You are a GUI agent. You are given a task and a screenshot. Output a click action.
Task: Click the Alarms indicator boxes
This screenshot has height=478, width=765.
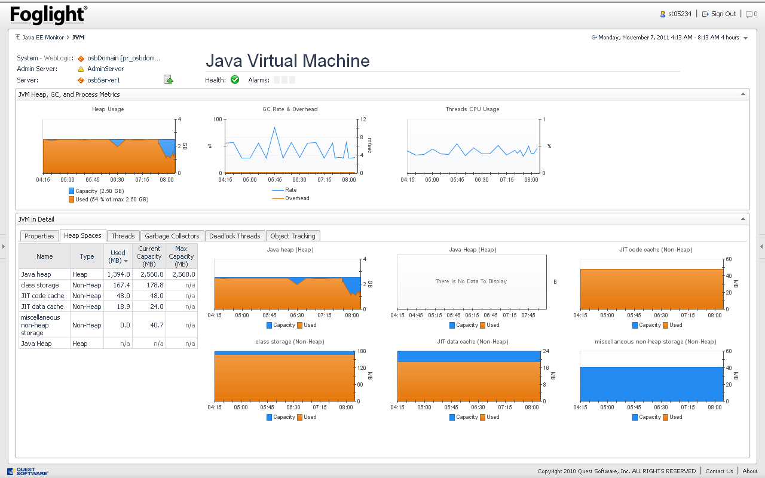coord(284,80)
